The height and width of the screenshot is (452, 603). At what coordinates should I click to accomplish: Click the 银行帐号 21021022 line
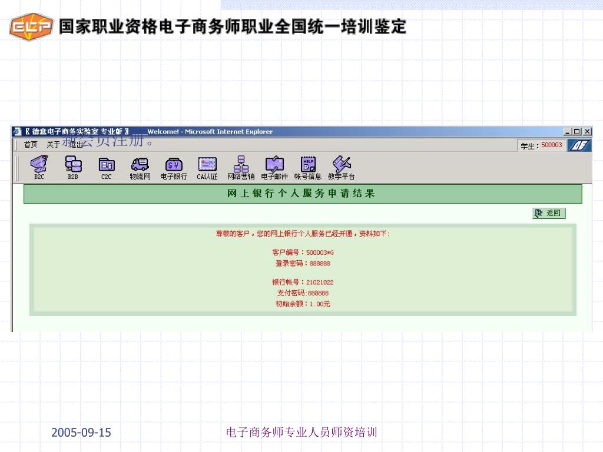click(303, 282)
